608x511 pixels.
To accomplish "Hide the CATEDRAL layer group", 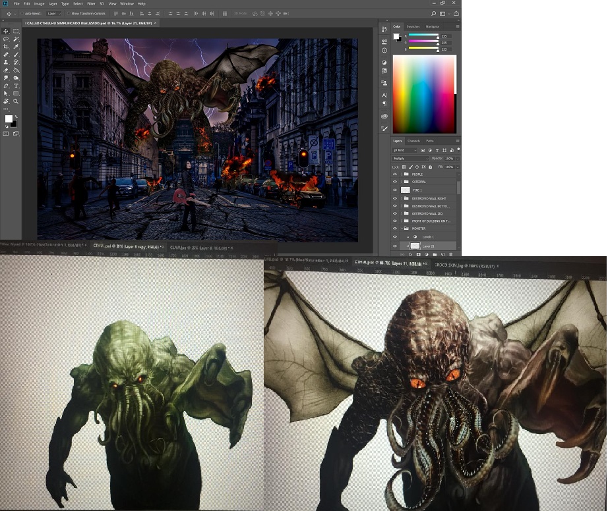I will click(395, 182).
